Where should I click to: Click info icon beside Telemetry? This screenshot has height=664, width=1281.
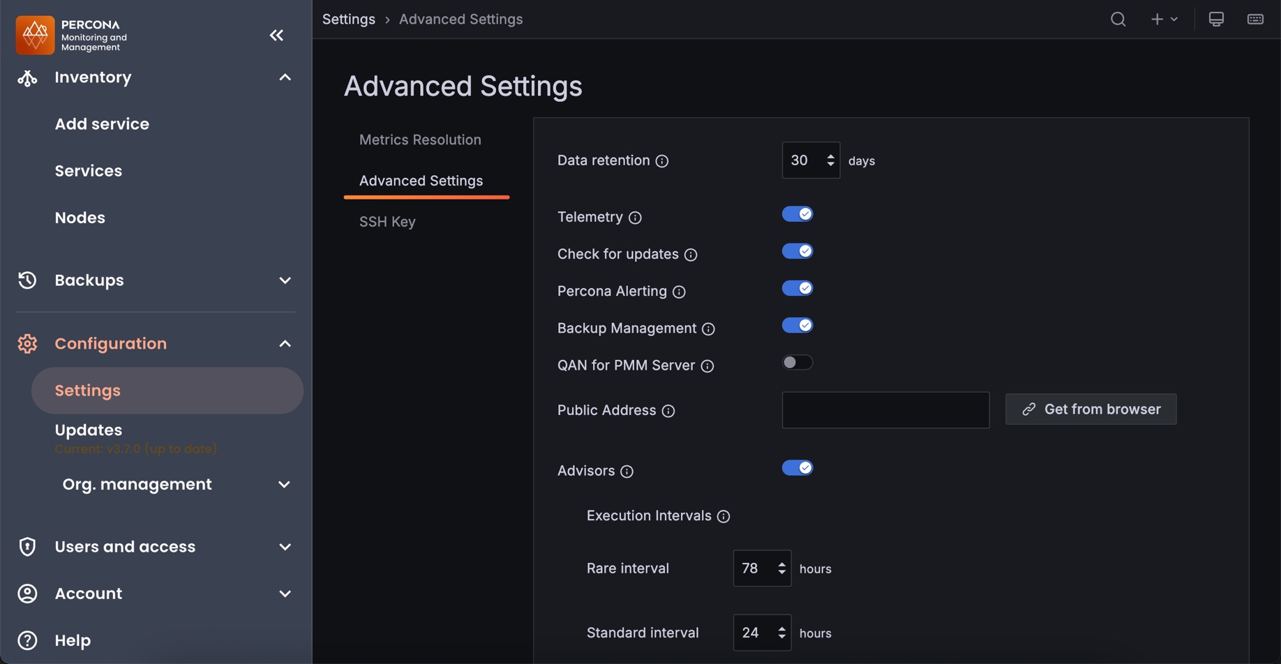(x=635, y=218)
